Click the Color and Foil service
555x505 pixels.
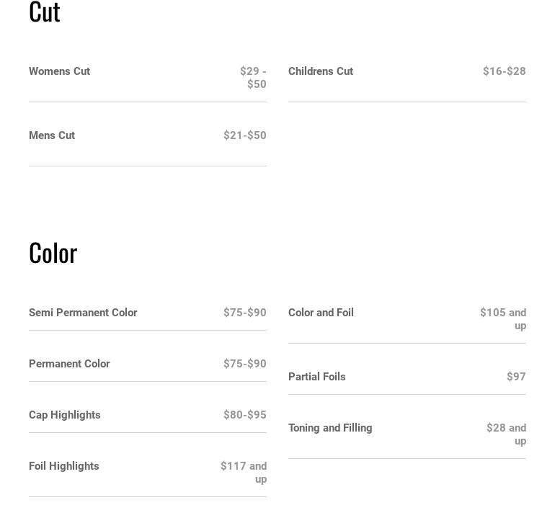[x=321, y=313]
